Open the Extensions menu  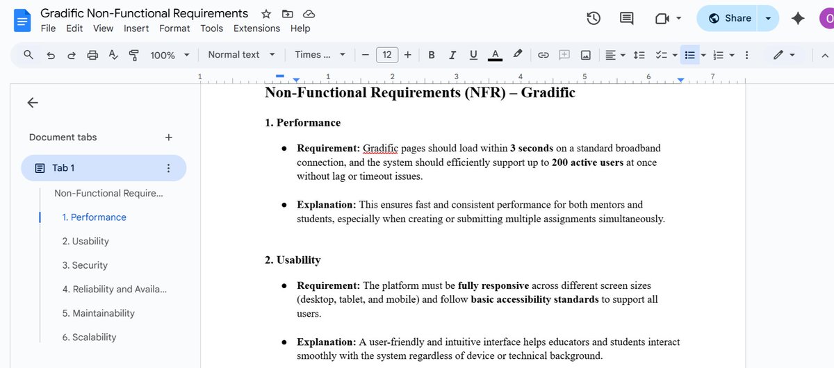click(x=256, y=28)
